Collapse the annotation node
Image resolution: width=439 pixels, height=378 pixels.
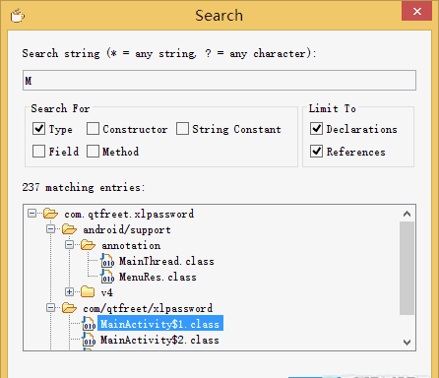tap(69, 245)
